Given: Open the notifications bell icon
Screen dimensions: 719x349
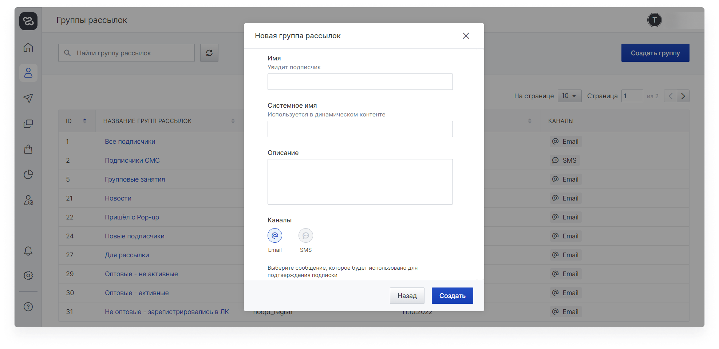Looking at the screenshot, I should point(28,251).
